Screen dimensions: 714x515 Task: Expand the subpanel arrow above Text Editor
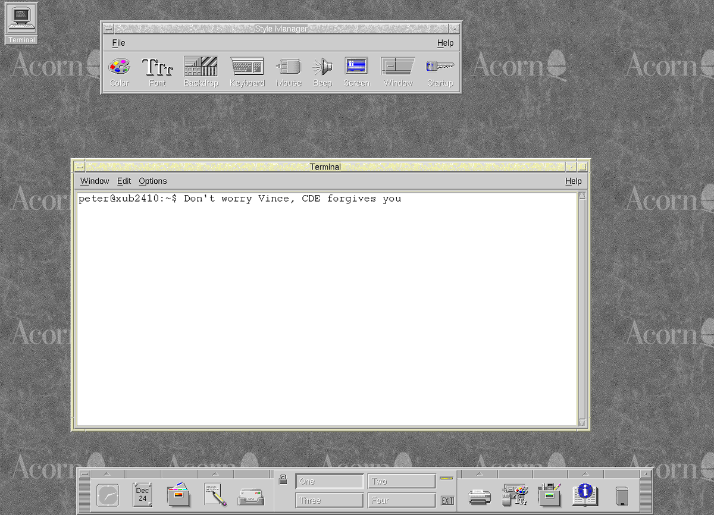[215, 474]
